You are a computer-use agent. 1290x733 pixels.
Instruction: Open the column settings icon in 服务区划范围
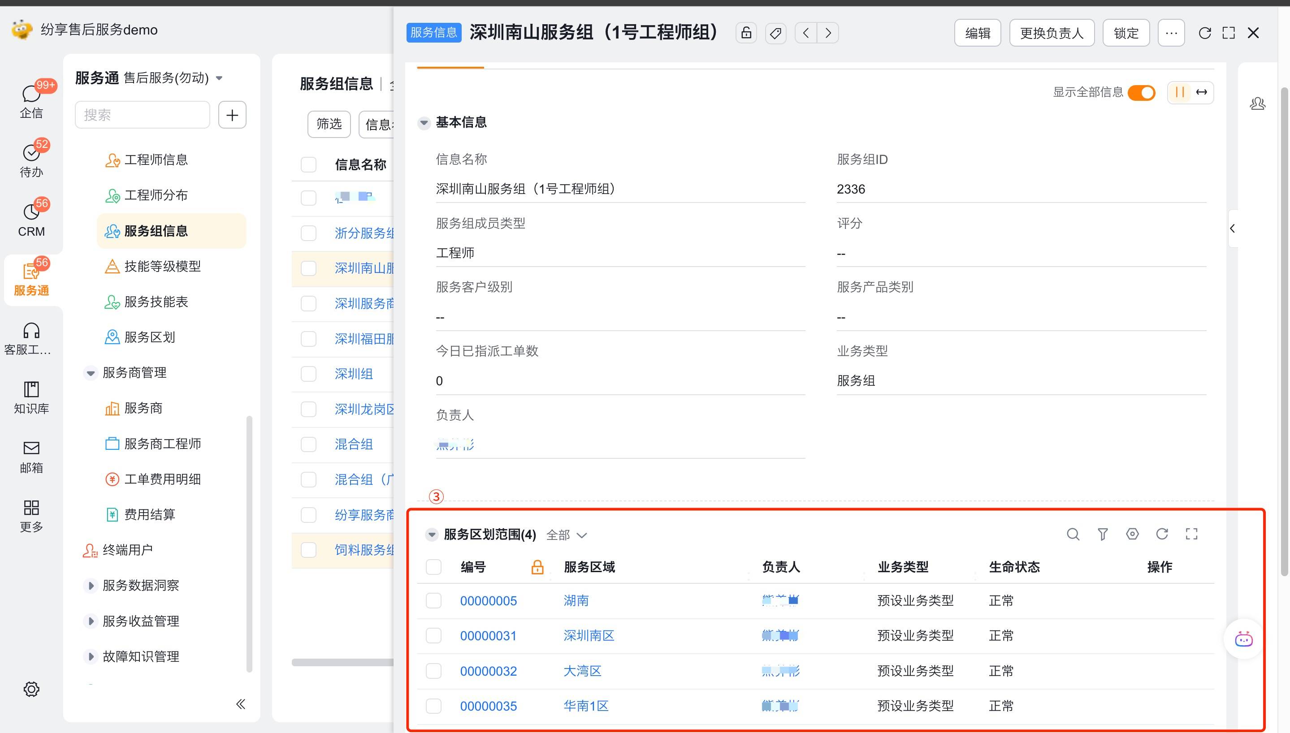tap(1132, 534)
